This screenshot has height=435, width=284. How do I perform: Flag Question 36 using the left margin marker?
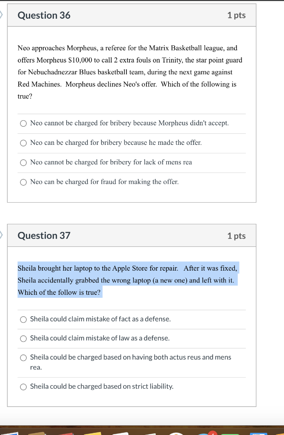coord(1,15)
